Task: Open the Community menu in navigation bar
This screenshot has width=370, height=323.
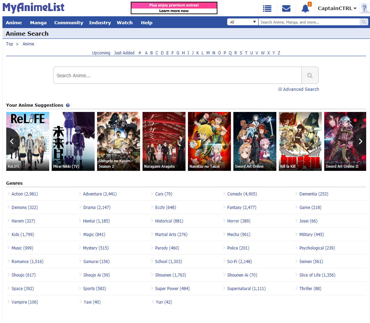Action: pos(69,23)
